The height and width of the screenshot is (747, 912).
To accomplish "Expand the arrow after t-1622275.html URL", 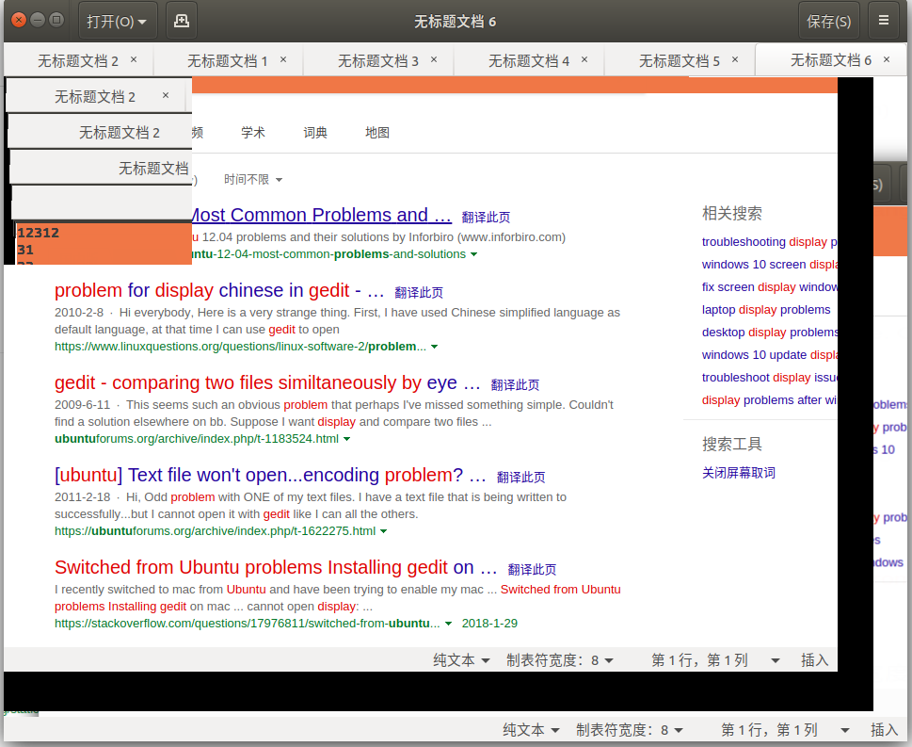I will click(x=384, y=531).
